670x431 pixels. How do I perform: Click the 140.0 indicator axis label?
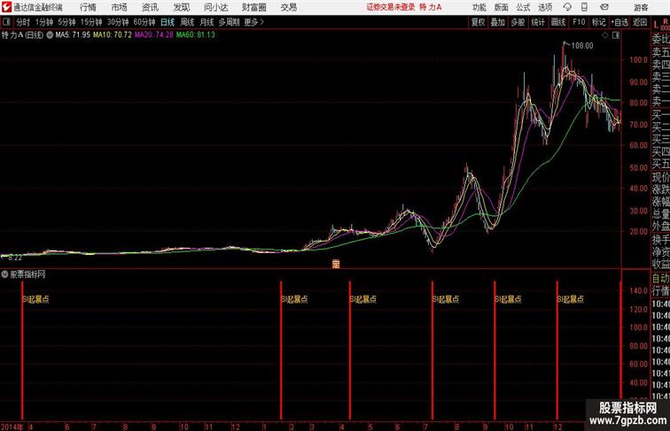[x=638, y=290]
